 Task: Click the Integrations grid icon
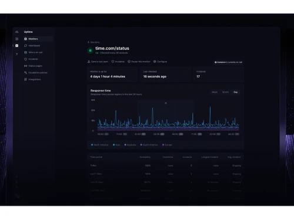(25, 79)
